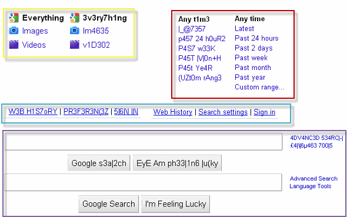Open the Videos category link
This screenshot has width=347, height=217.
pyautogui.click(x=34, y=45)
